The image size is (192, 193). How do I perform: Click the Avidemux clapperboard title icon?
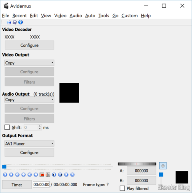pyautogui.click(x=6, y=6)
